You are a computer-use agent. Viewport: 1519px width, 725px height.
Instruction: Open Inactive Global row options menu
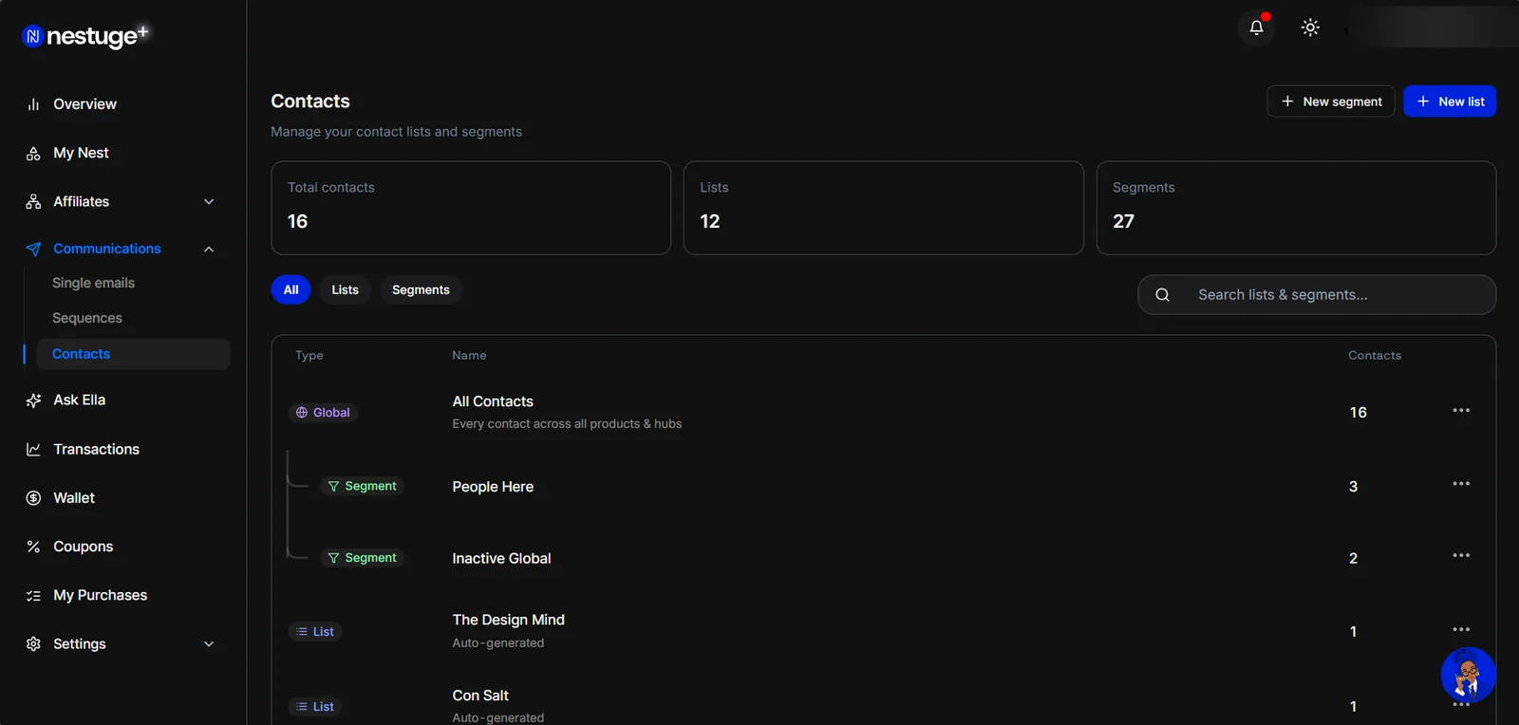click(1461, 555)
